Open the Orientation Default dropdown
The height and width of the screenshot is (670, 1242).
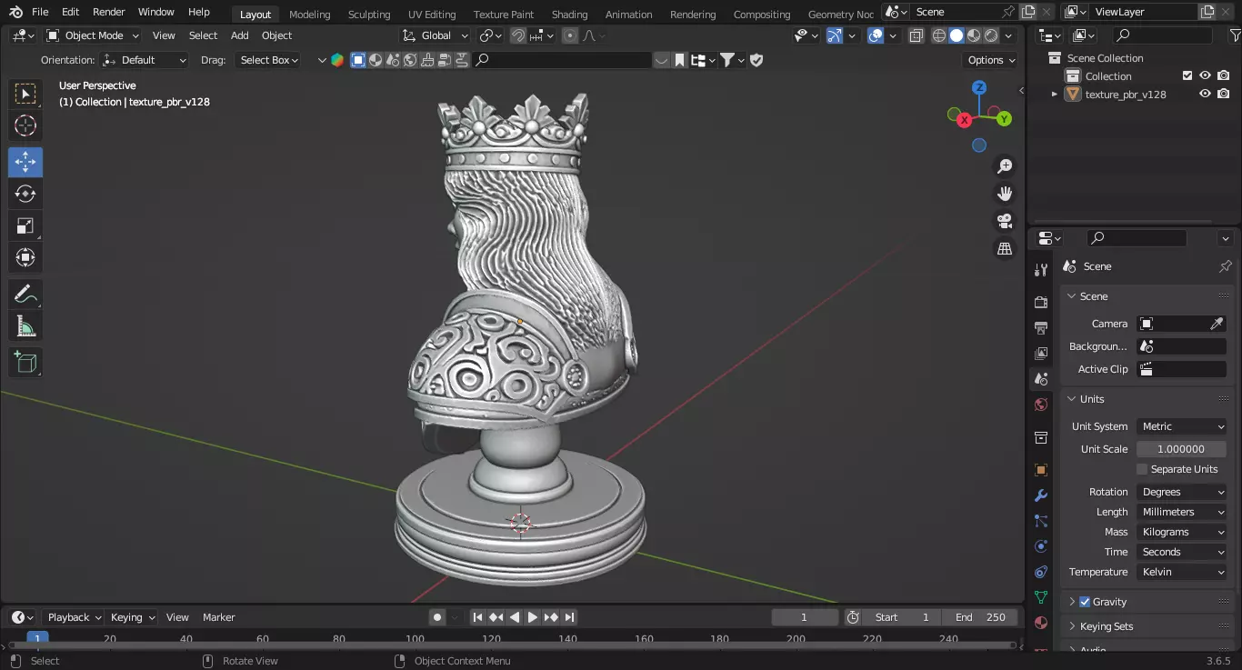[x=145, y=60]
